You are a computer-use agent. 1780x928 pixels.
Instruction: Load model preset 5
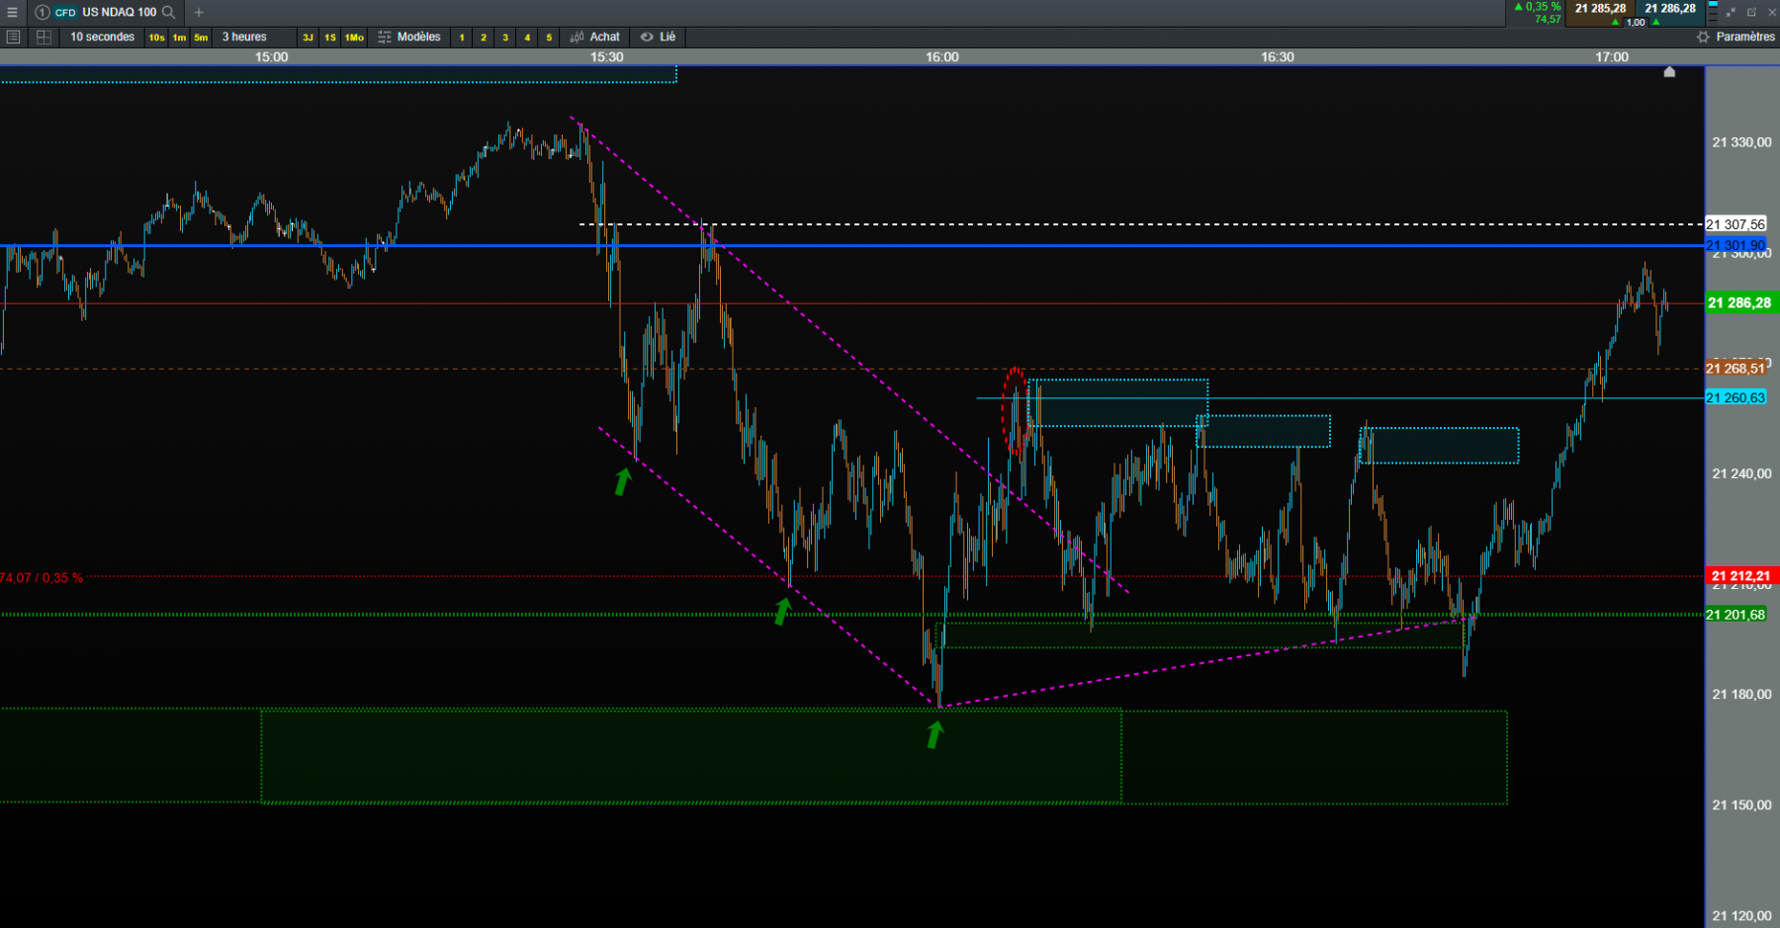pyautogui.click(x=549, y=38)
